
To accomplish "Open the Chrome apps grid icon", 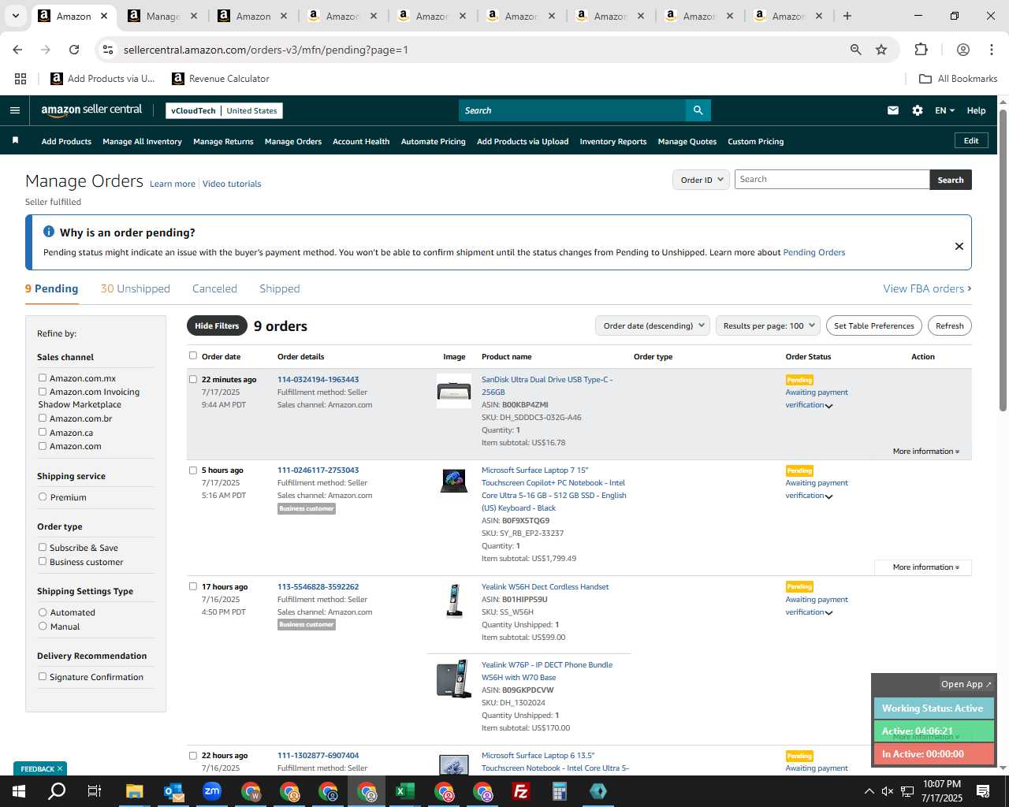I will [20, 79].
